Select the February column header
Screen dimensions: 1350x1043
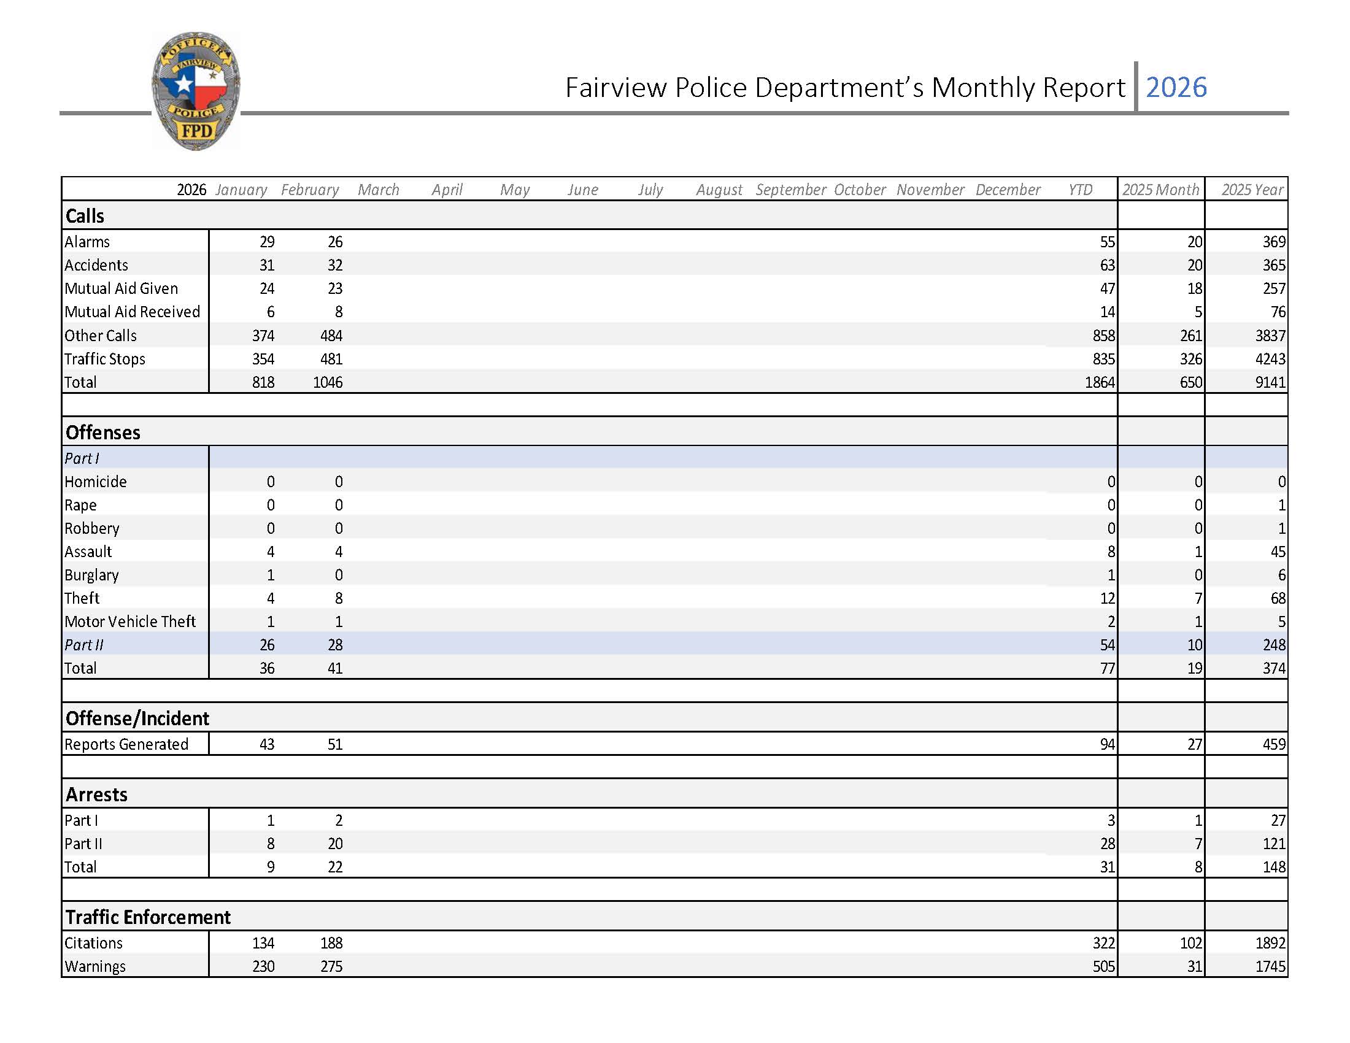click(310, 190)
